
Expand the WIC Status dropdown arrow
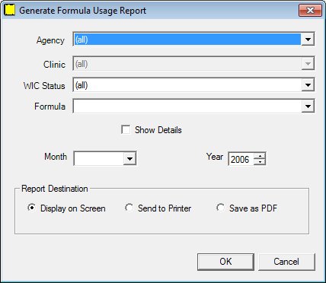[x=308, y=85]
